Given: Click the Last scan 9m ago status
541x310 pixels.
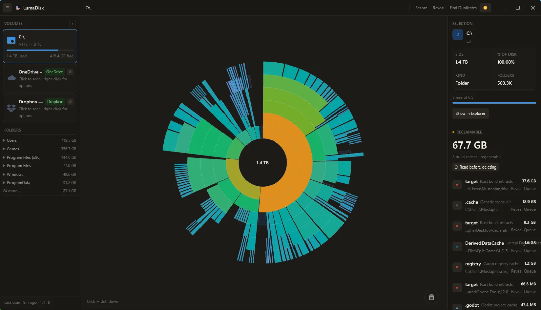Looking at the screenshot, I should click(x=27, y=302).
